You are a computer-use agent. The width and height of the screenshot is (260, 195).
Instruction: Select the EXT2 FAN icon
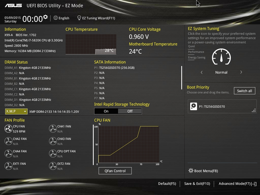coord(53,166)
